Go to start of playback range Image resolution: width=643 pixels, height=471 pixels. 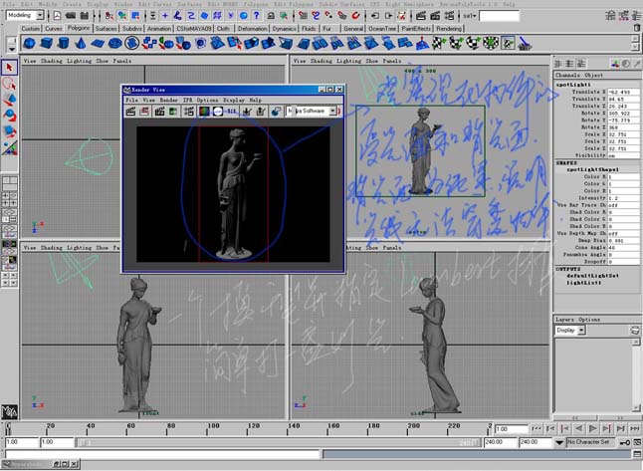click(x=536, y=429)
